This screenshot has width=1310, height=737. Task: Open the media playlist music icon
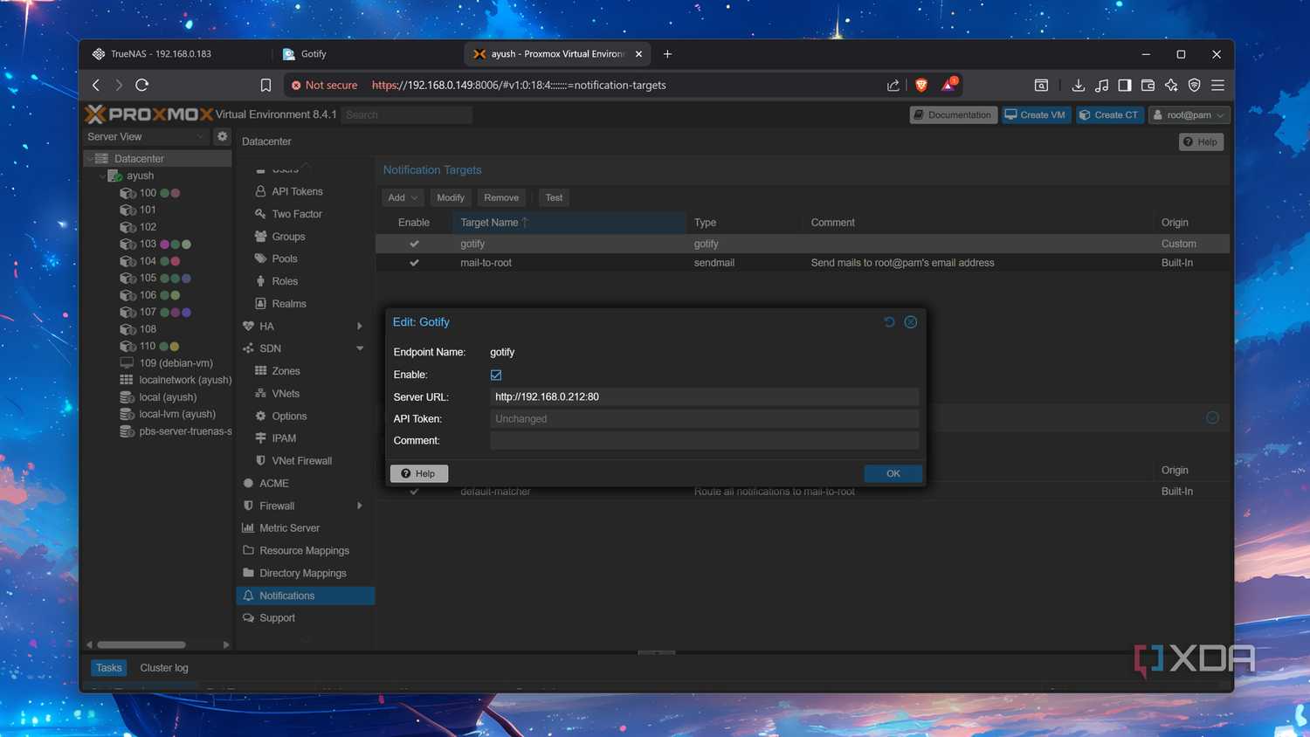coord(1101,85)
